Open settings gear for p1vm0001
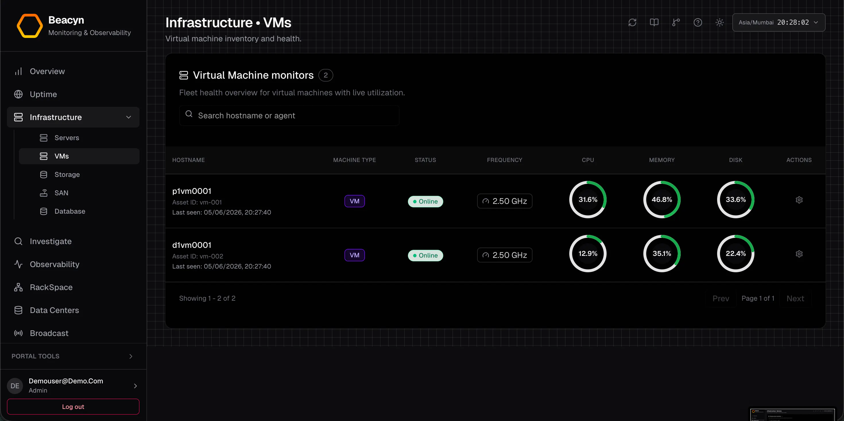The height and width of the screenshot is (421, 844). point(799,200)
